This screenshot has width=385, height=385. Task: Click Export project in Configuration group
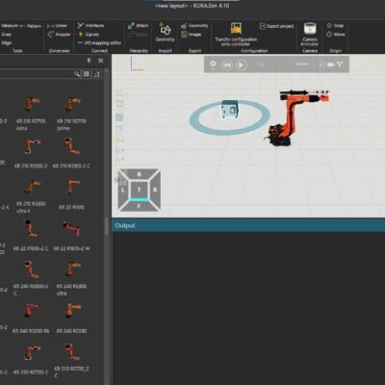point(276,26)
